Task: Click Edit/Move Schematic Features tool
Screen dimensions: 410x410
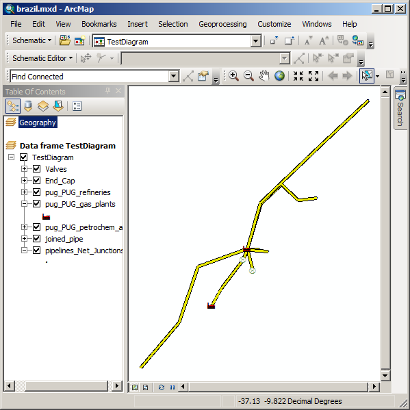Action: (86, 58)
